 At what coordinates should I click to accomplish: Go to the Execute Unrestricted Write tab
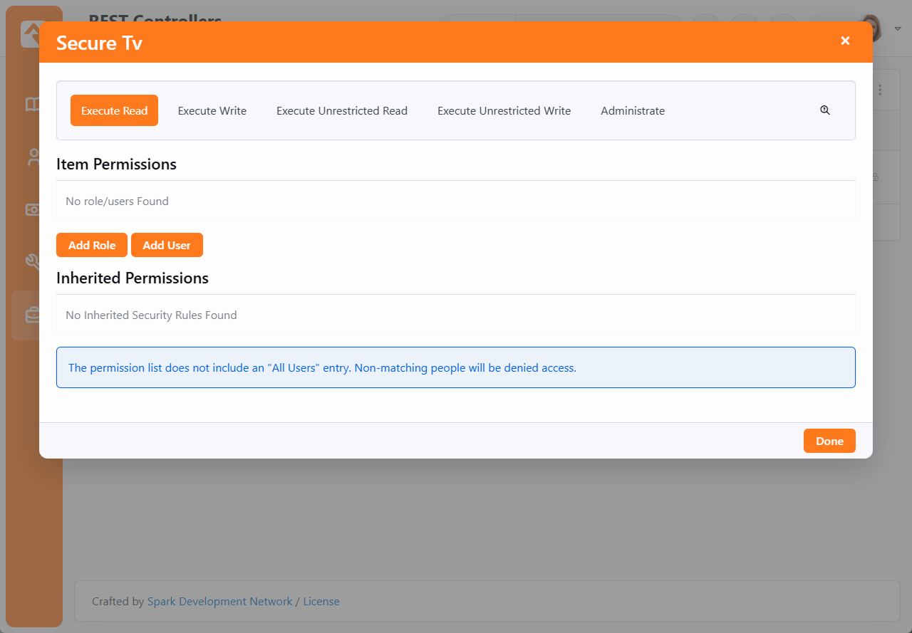504,110
